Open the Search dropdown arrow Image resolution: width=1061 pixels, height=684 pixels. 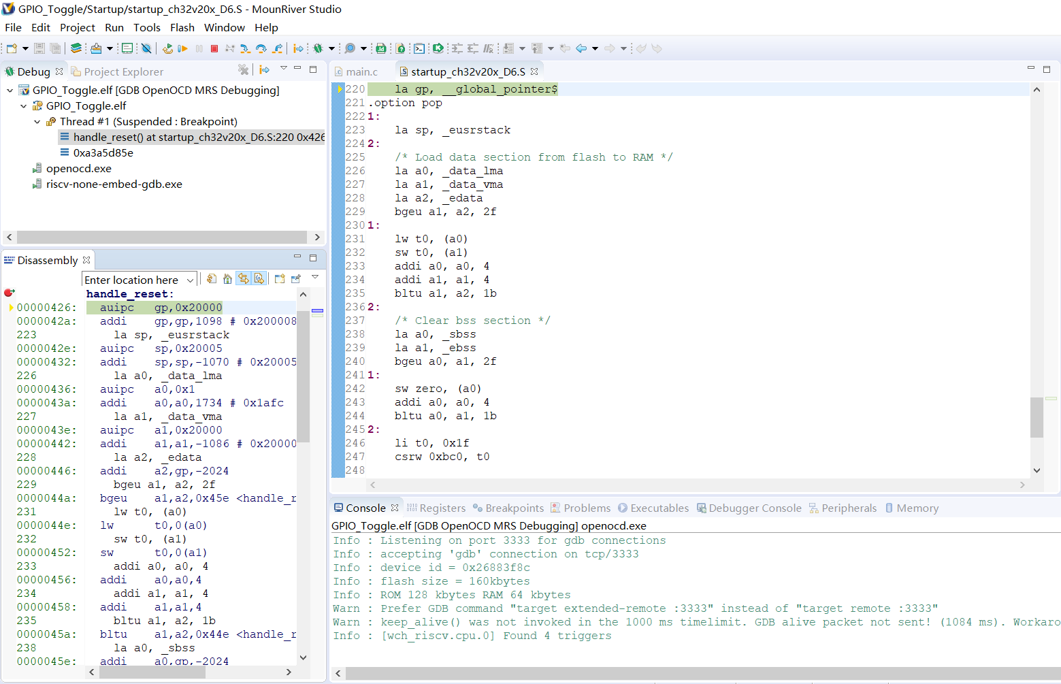363,48
